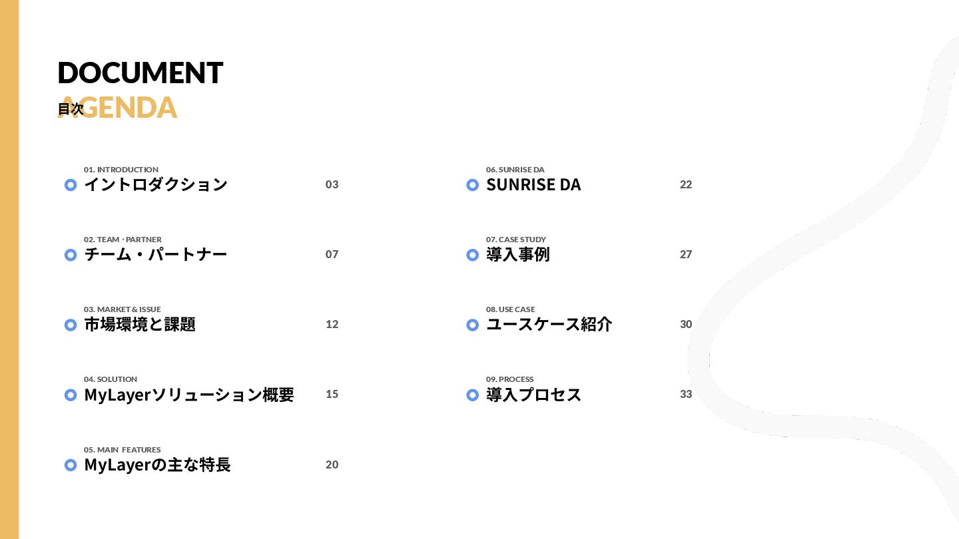Select the bullet icon beside ユースケース紹介
This screenshot has height=539, width=959.
472,325
